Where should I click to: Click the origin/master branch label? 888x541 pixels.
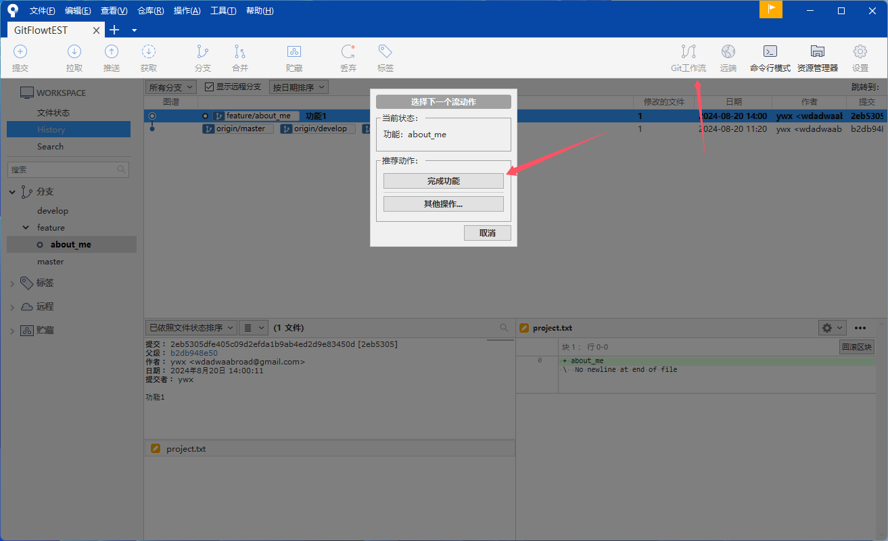[238, 128]
